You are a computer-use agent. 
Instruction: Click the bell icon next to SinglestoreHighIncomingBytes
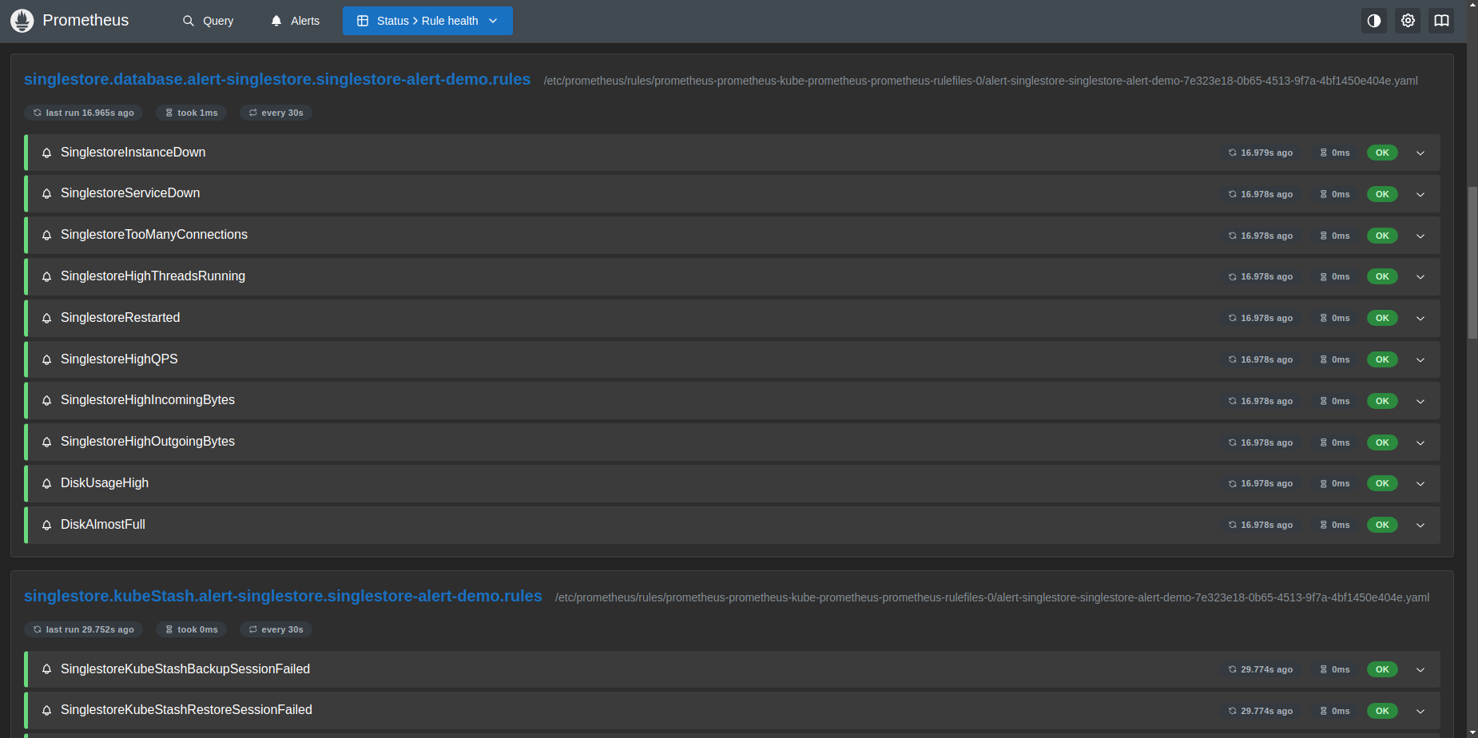coord(46,400)
